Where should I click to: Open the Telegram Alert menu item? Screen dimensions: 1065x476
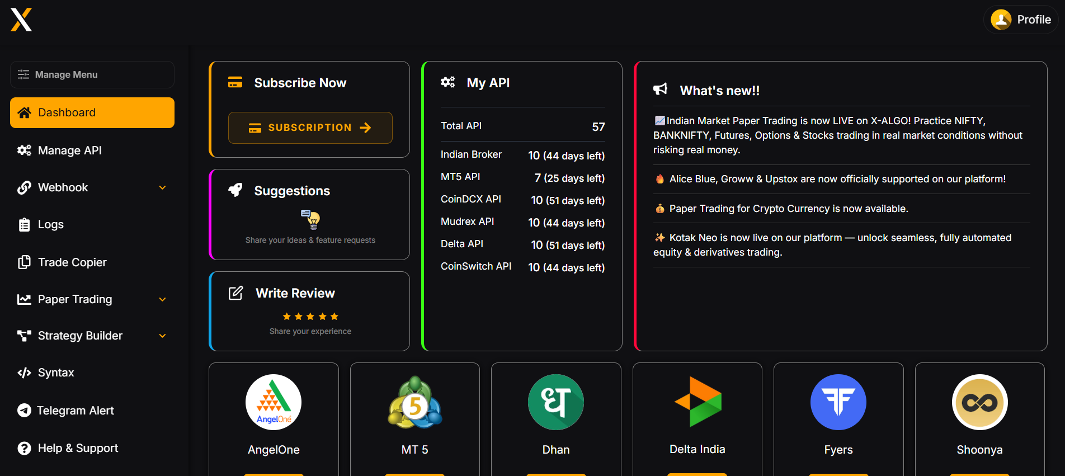(x=92, y=411)
